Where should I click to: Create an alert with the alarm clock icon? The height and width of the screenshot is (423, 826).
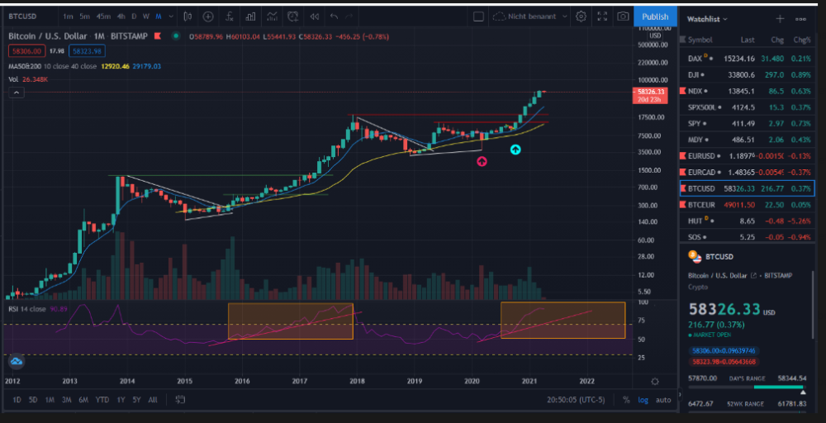293,17
